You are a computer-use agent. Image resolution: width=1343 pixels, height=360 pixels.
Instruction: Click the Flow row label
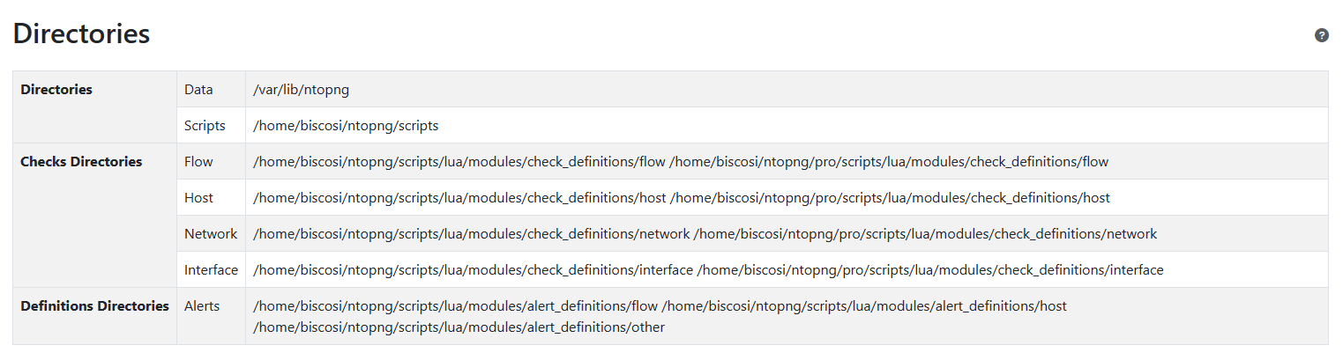[x=199, y=161]
